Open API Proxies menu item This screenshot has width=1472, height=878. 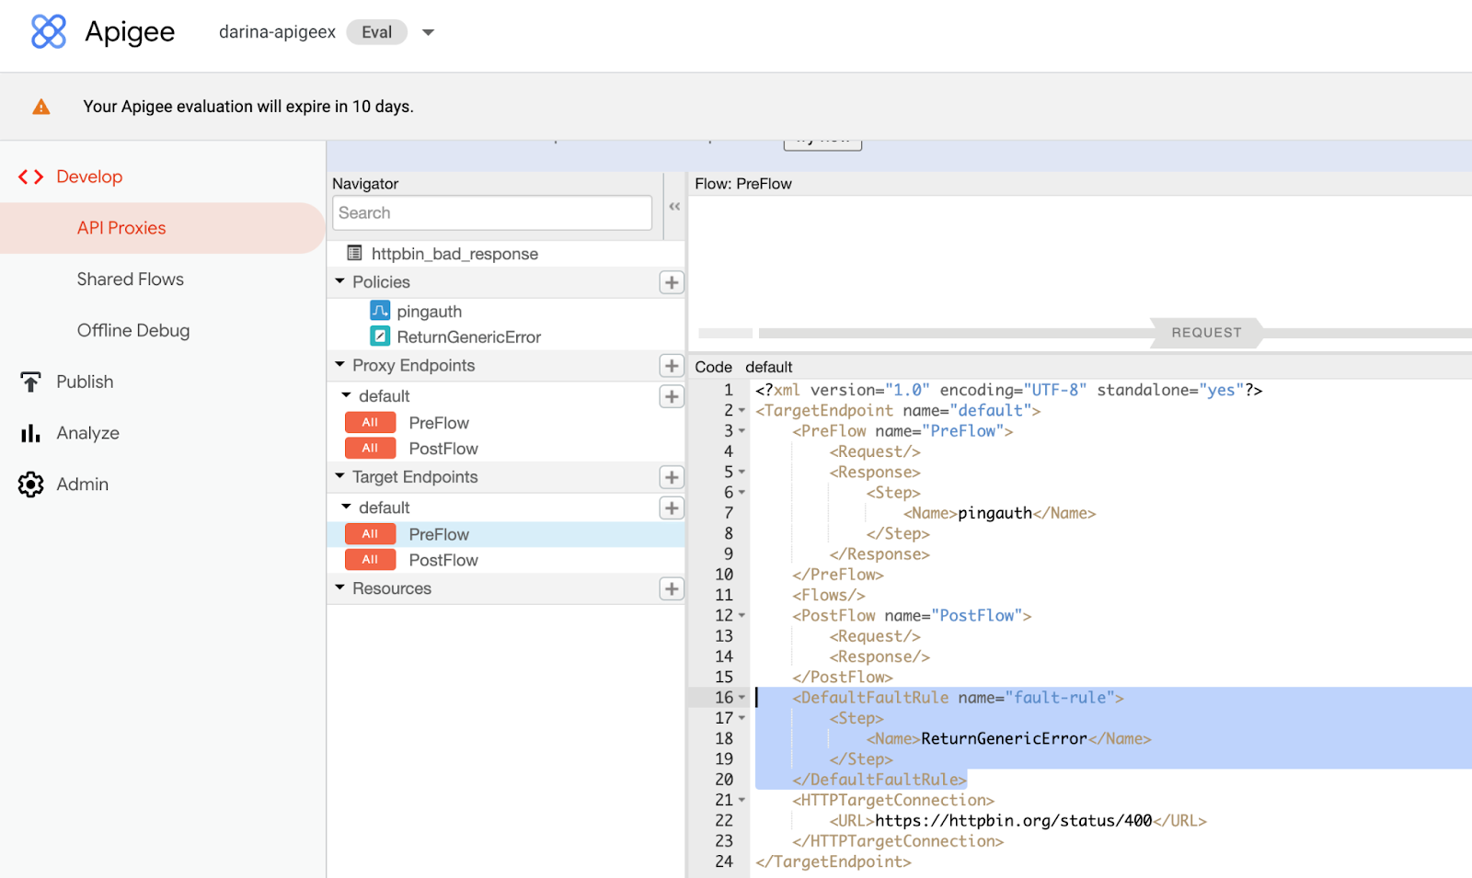pos(121,227)
